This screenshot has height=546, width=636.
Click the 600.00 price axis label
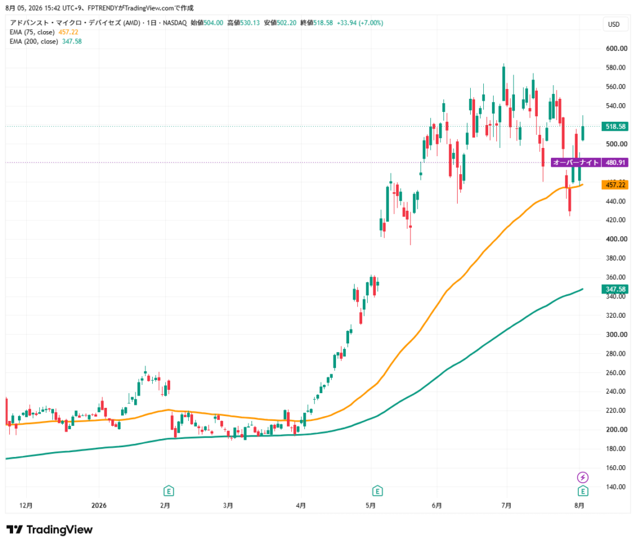pos(616,49)
